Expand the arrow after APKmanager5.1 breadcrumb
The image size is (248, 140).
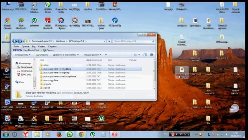coord(86,41)
